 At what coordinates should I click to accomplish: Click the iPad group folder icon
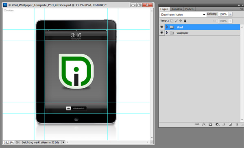click(172, 27)
